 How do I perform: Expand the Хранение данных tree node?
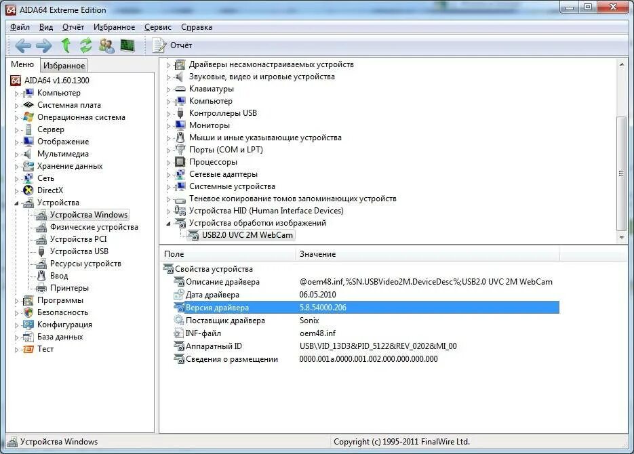coord(16,167)
